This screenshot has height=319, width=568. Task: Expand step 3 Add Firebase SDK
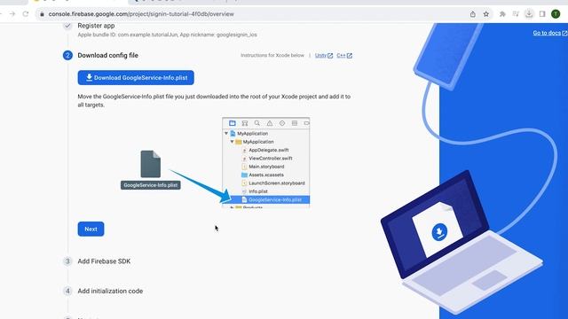coord(104,261)
